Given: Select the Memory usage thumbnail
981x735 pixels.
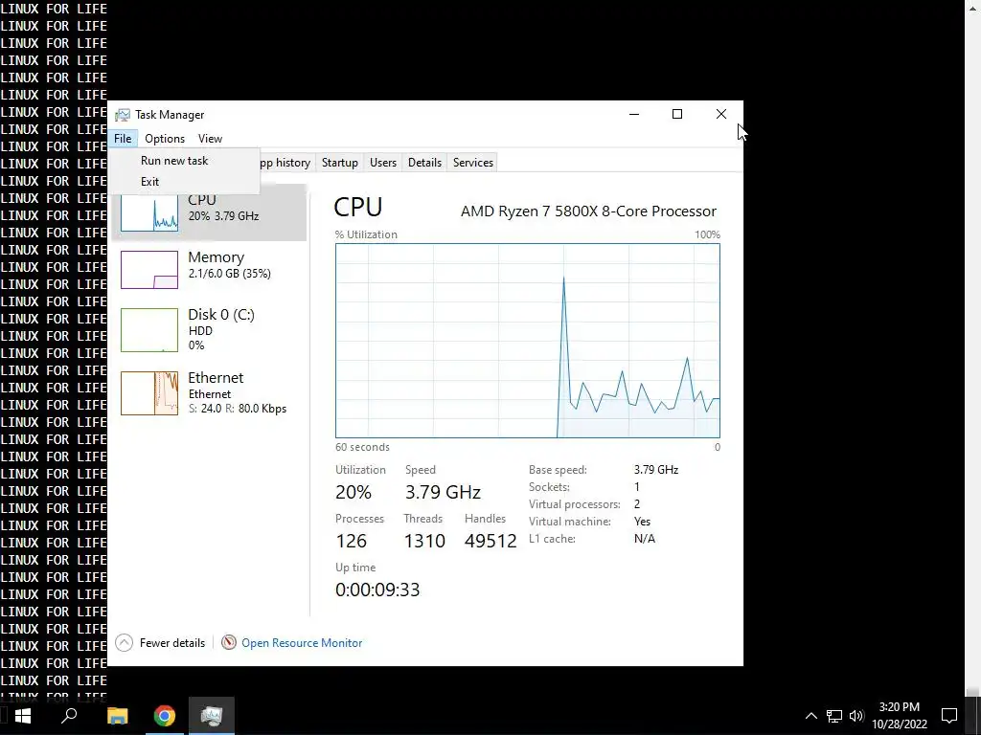Looking at the screenshot, I should (x=149, y=270).
